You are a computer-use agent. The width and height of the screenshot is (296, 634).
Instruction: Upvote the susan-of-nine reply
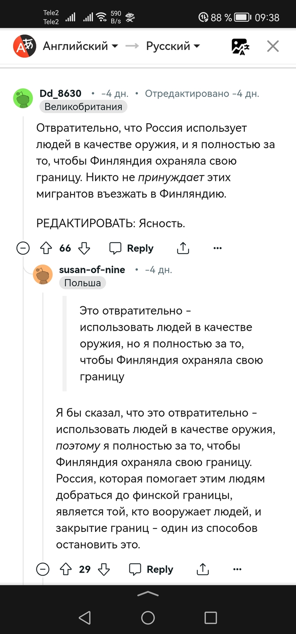[x=65, y=569]
